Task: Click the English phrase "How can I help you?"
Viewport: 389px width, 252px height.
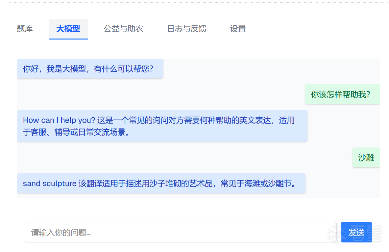Action: (x=59, y=120)
